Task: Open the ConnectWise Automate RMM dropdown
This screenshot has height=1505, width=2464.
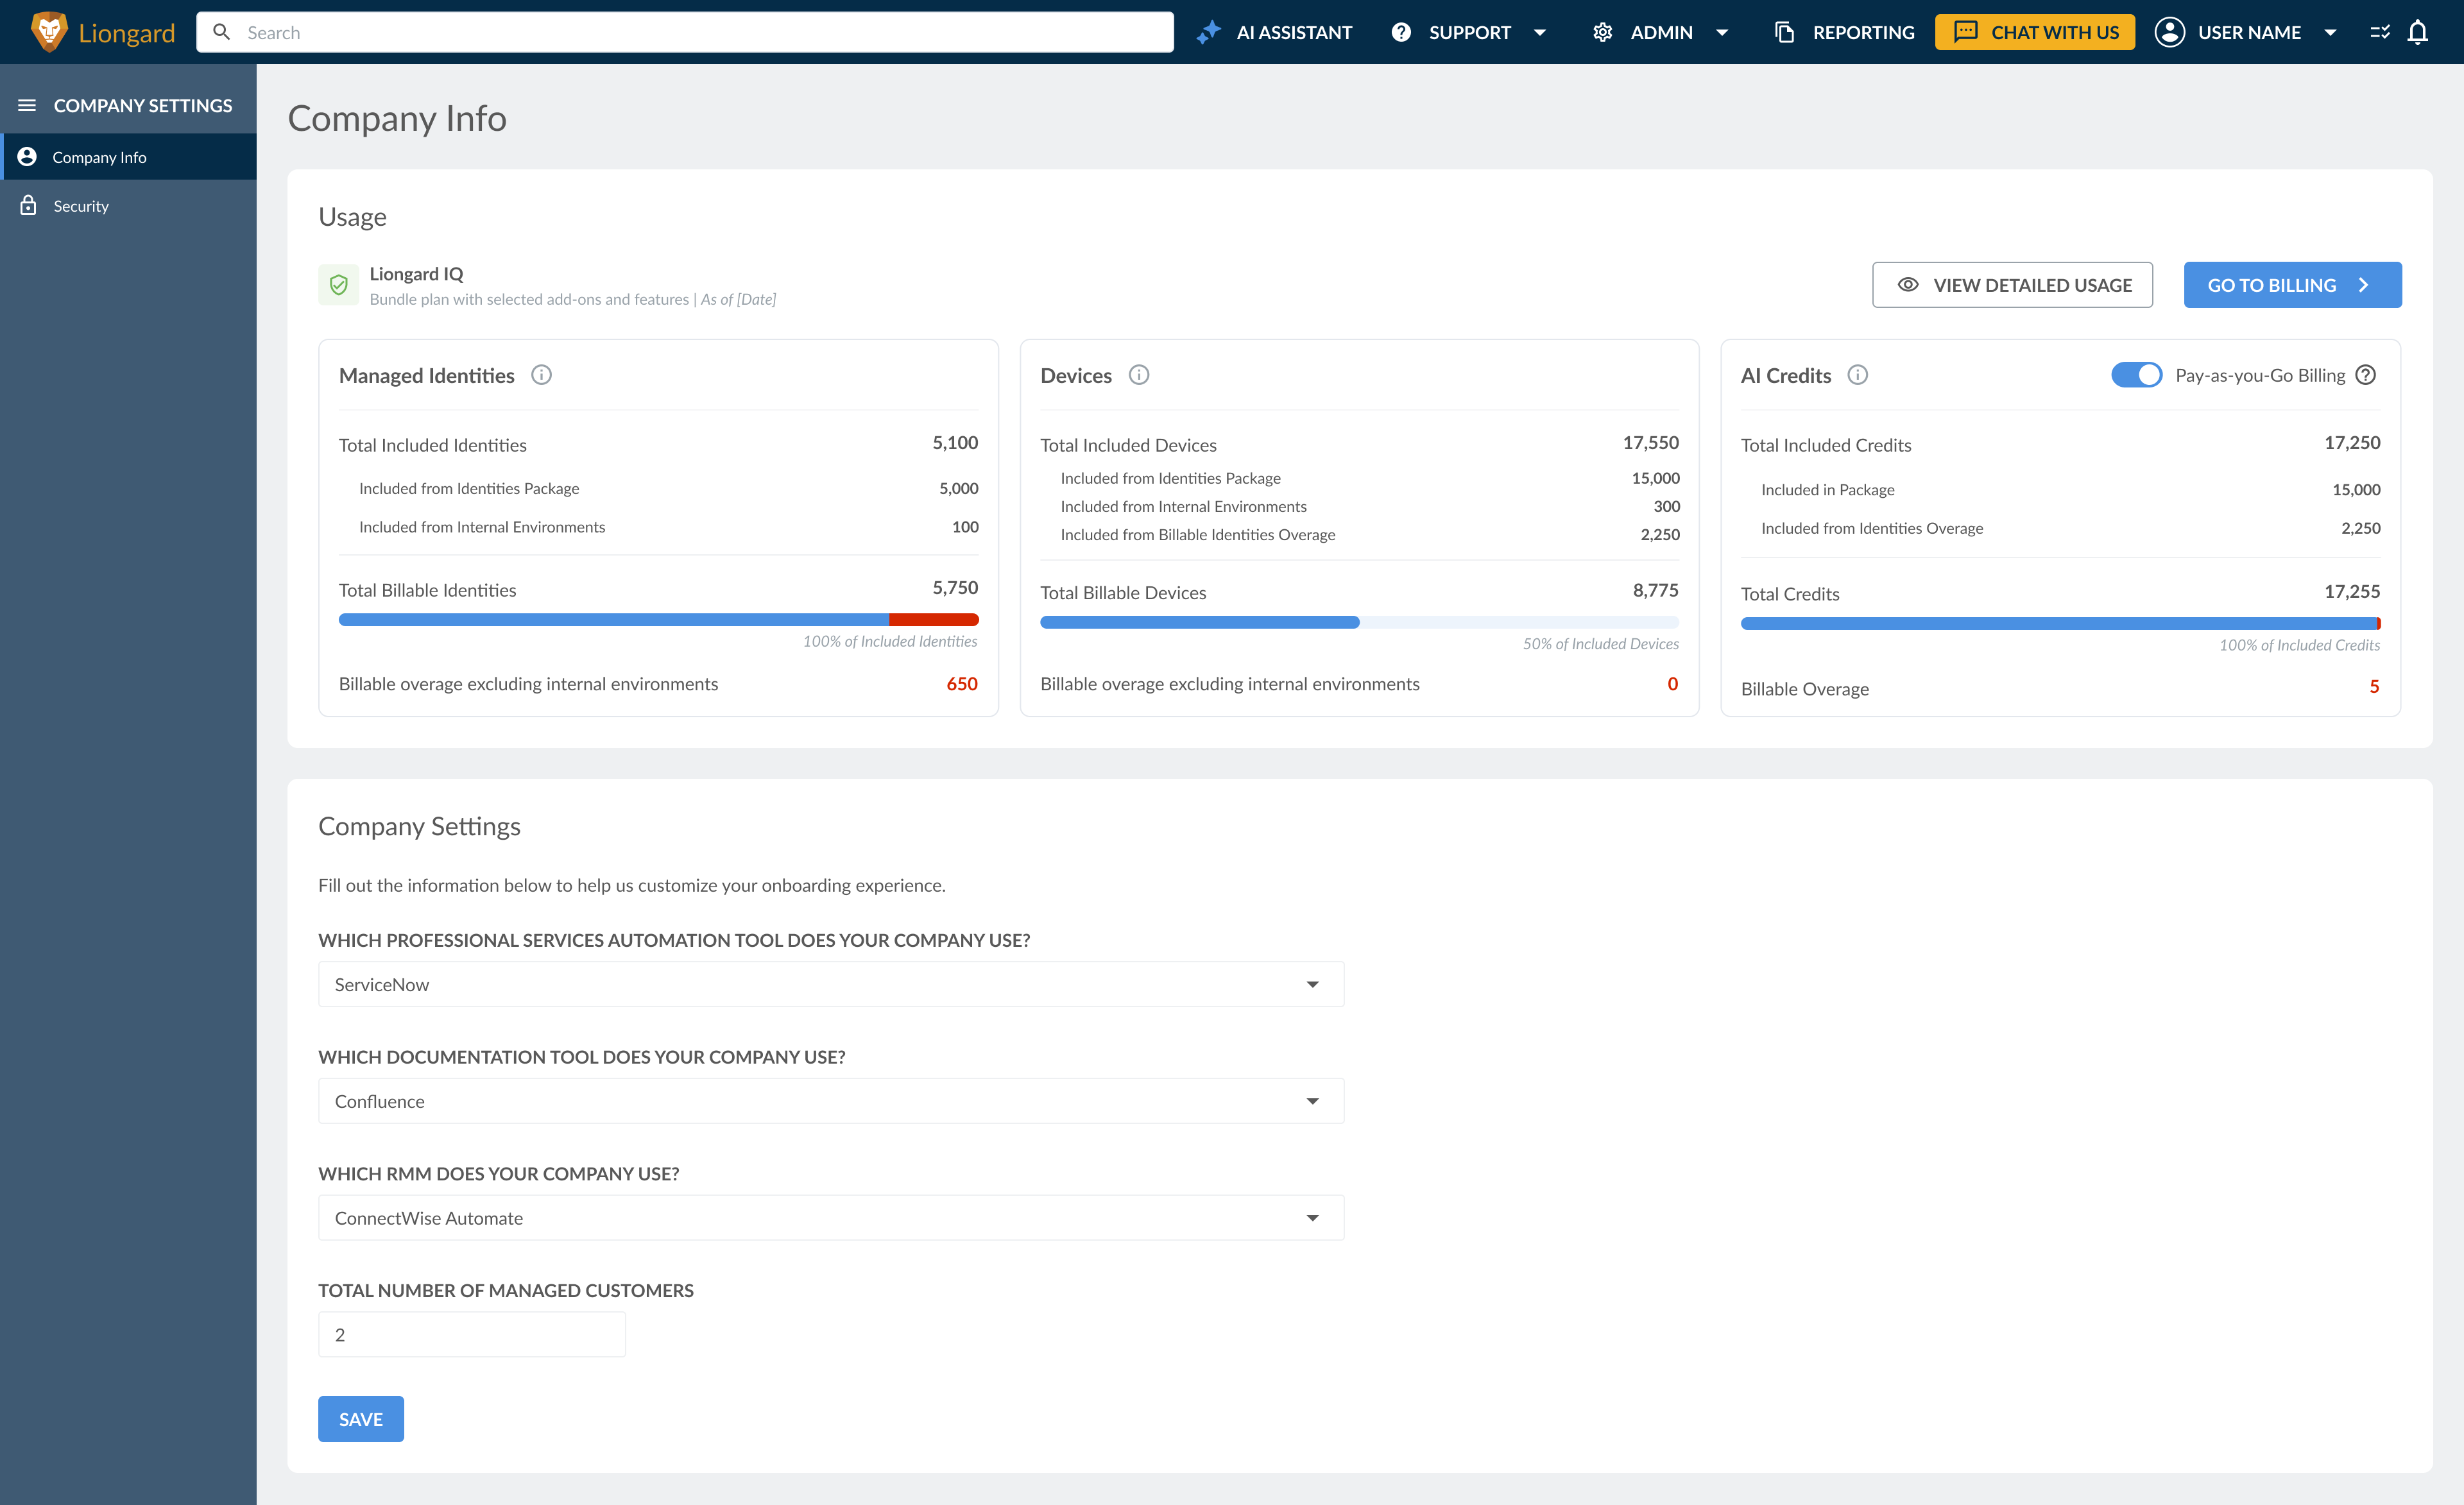Action: click(830, 1218)
